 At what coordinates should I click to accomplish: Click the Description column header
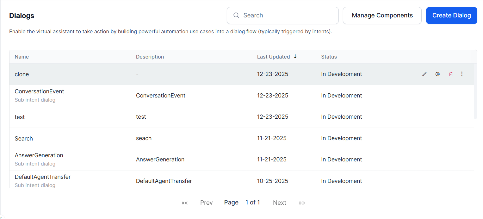[150, 57]
